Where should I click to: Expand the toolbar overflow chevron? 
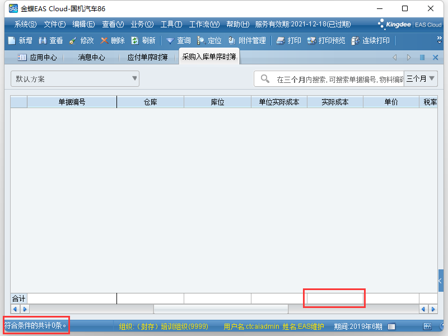(440, 40)
